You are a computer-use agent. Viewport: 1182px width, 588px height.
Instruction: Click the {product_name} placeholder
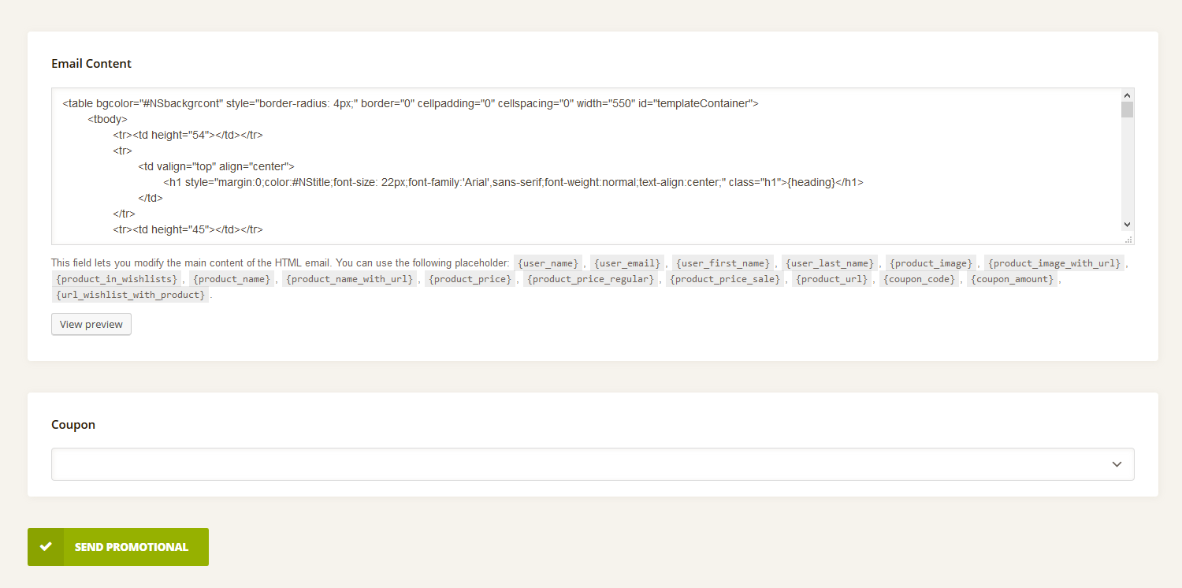tap(232, 279)
